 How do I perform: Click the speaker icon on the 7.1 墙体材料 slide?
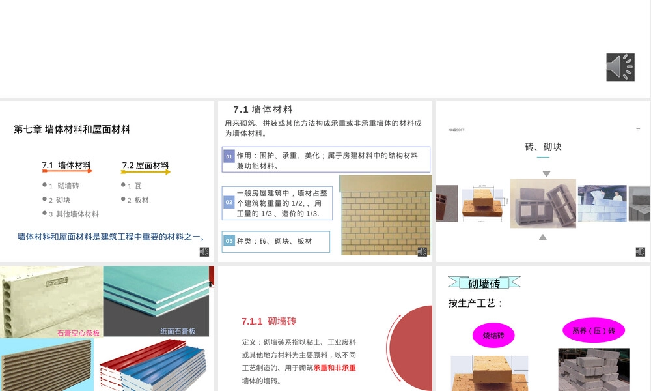(422, 252)
